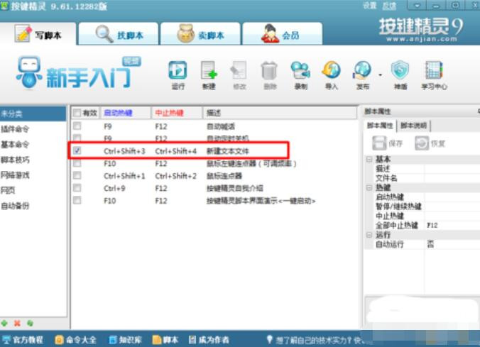Viewport: 480px width, 347px height.
Task: Click the 设置 link in title bar
Action: click(x=370, y=6)
